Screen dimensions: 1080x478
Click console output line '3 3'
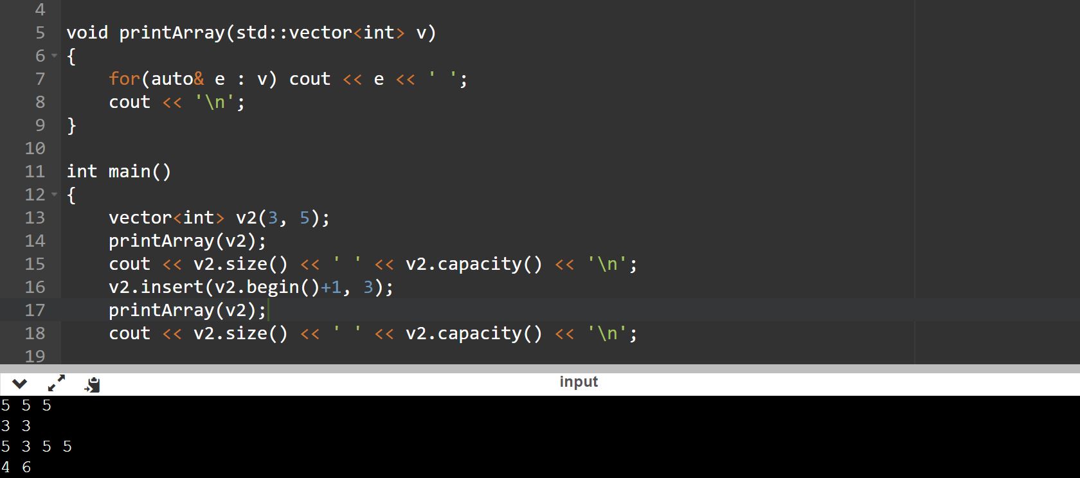[x=16, y=426]
